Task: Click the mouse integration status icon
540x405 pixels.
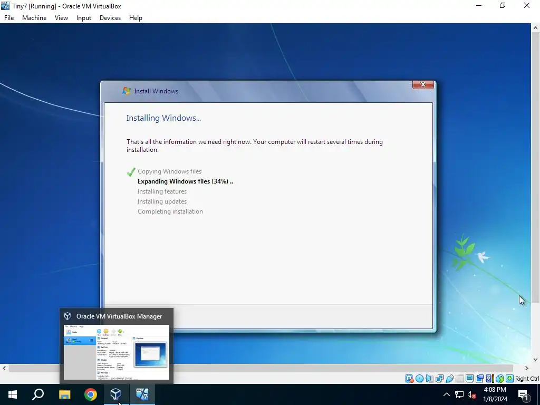Action: tap(500, 379)
